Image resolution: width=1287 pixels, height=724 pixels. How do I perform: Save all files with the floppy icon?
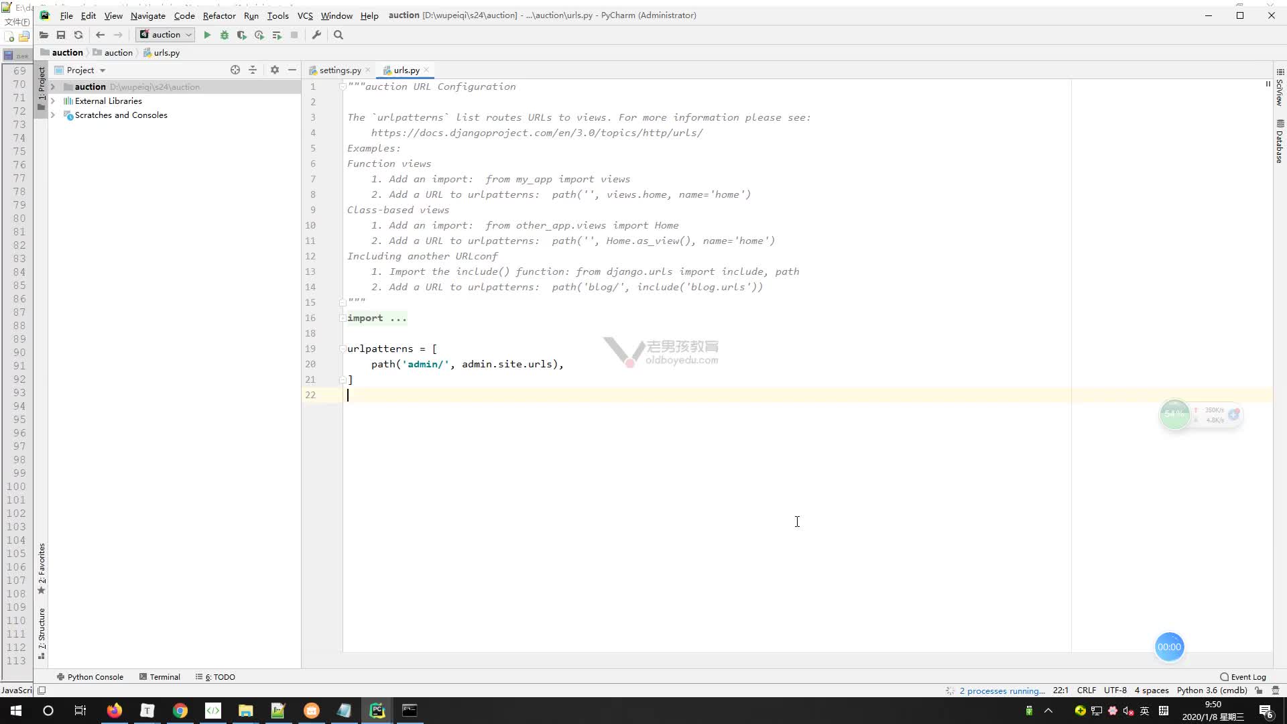(x=61, y=35)
